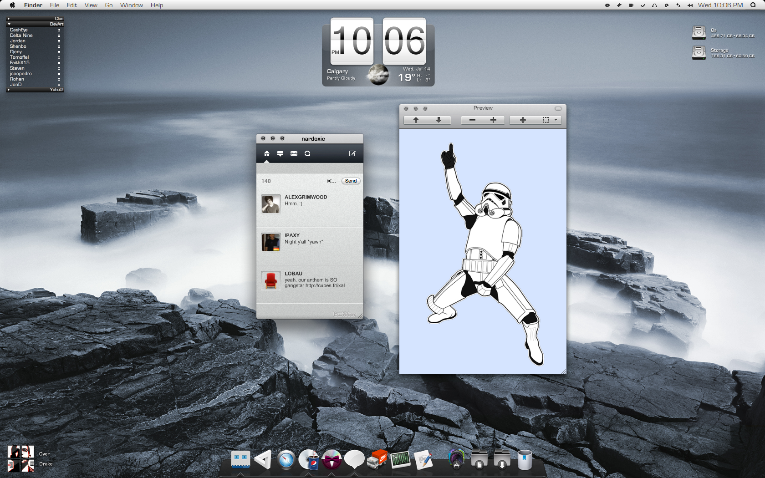The height and width of the screenshot is (478, 765).
Task: Open Safari compass icon in dock
Action: click(x=286, y=460)
